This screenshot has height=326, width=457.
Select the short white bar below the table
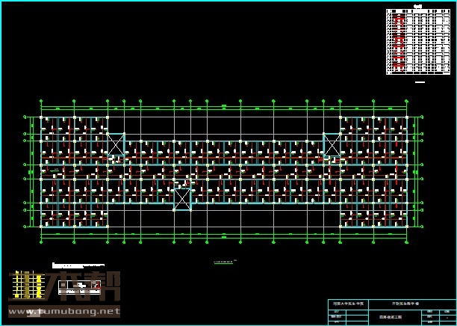(419, 81)
